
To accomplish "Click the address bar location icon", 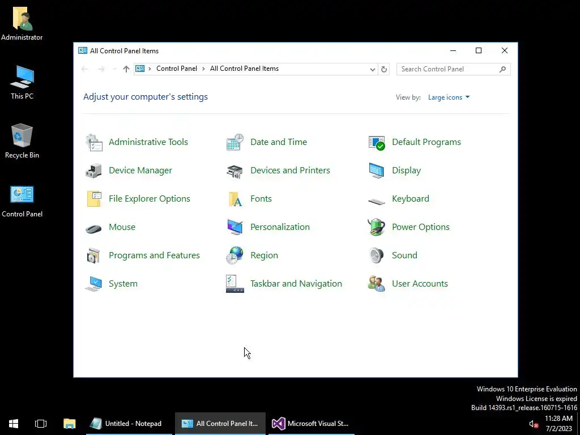I will 140,69.
